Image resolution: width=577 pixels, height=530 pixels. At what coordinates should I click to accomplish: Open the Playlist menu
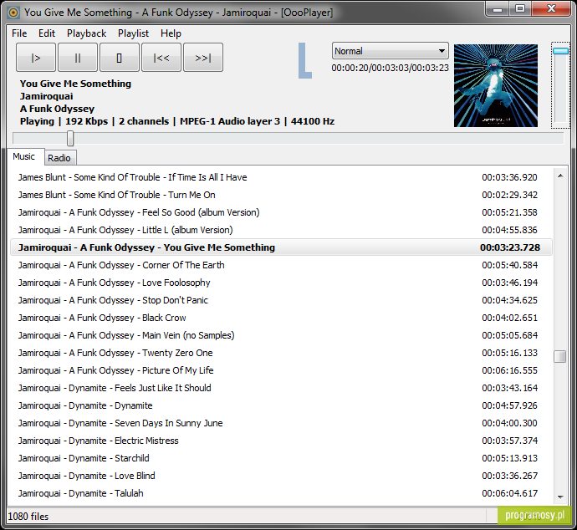pyautogui.click(x=133, y=33)
